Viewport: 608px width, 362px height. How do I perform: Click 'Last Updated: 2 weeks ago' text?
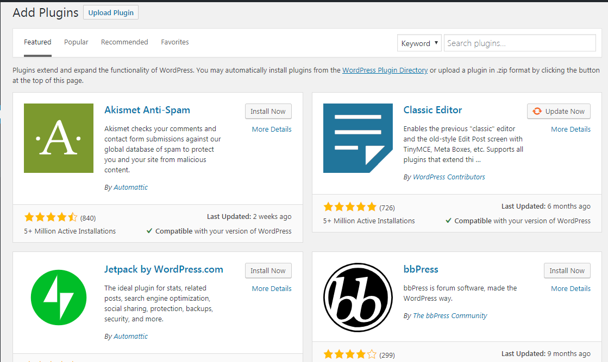pyautogui.click(x=249, y=217)
